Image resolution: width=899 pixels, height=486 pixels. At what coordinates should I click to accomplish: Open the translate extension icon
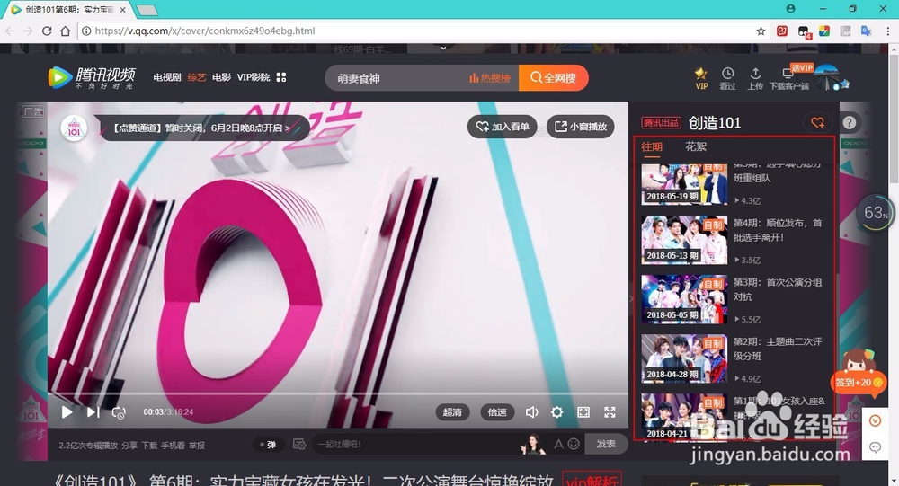coord(867,31)
